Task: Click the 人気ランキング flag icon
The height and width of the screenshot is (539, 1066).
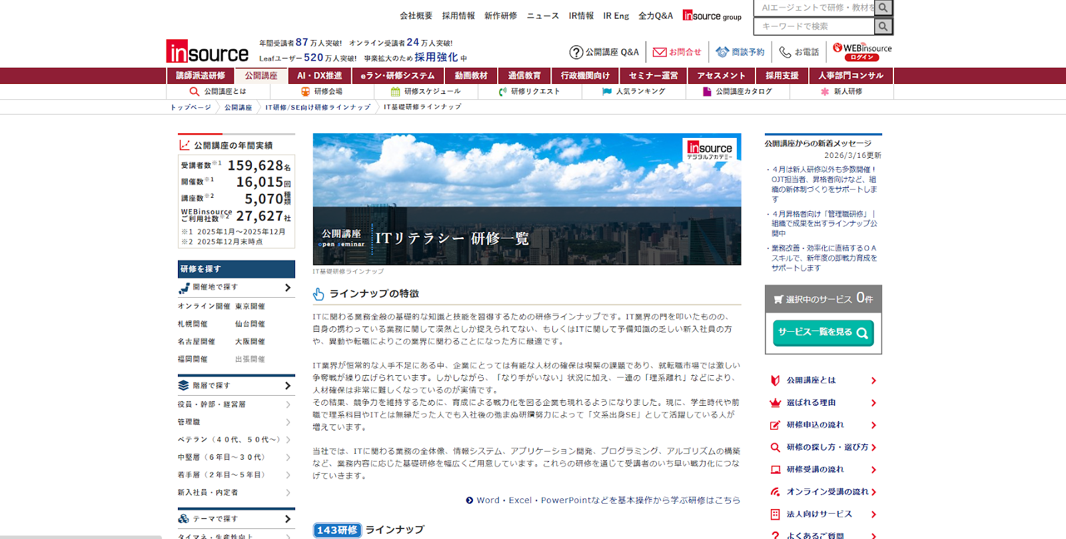Action: [x=607, y=92]
